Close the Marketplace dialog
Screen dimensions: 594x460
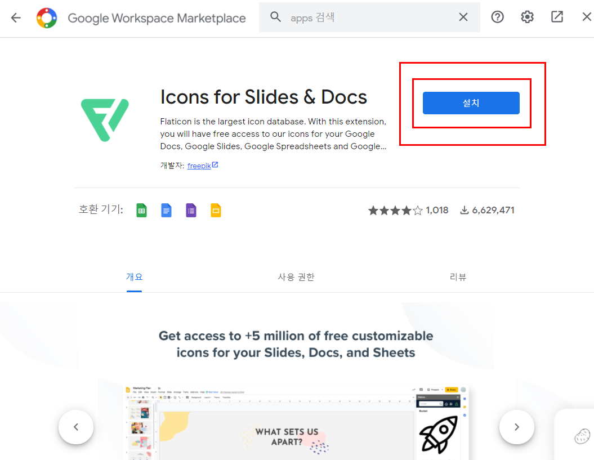(x=587, y=17)
